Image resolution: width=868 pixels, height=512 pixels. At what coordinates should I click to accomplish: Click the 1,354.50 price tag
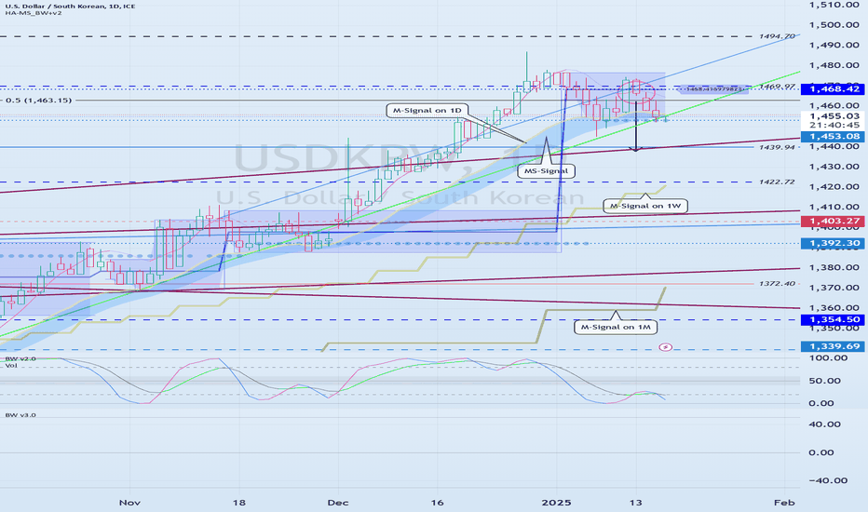[x=834, y=319]
